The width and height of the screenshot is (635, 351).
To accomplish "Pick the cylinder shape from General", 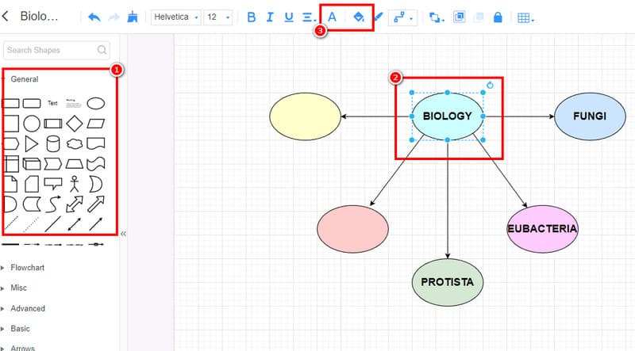I will [x=52, y=143].
